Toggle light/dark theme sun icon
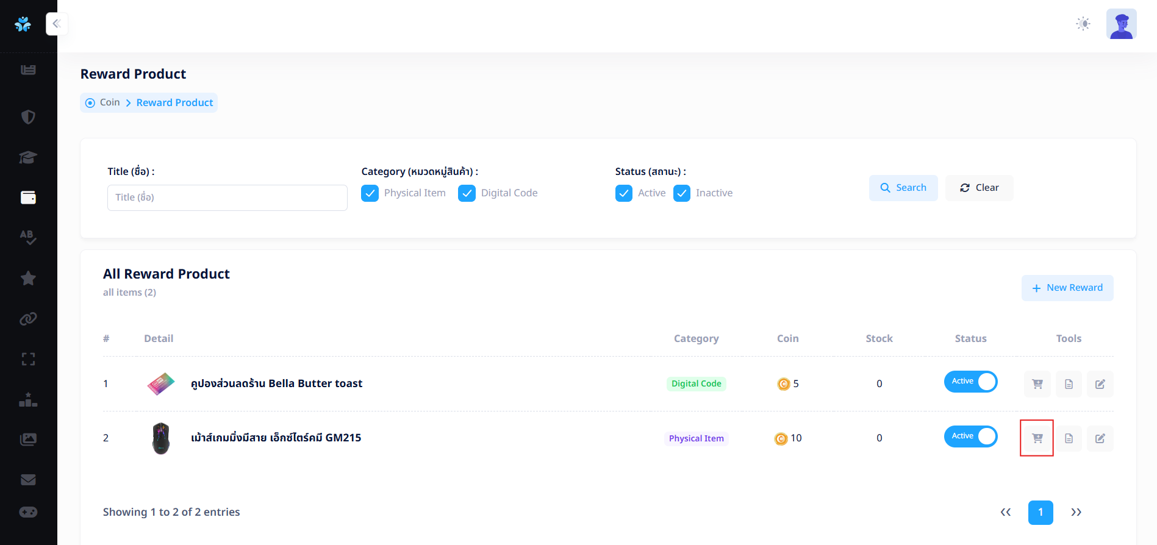The height and width of the screenshot is (545, 1157). (1083, 24)
